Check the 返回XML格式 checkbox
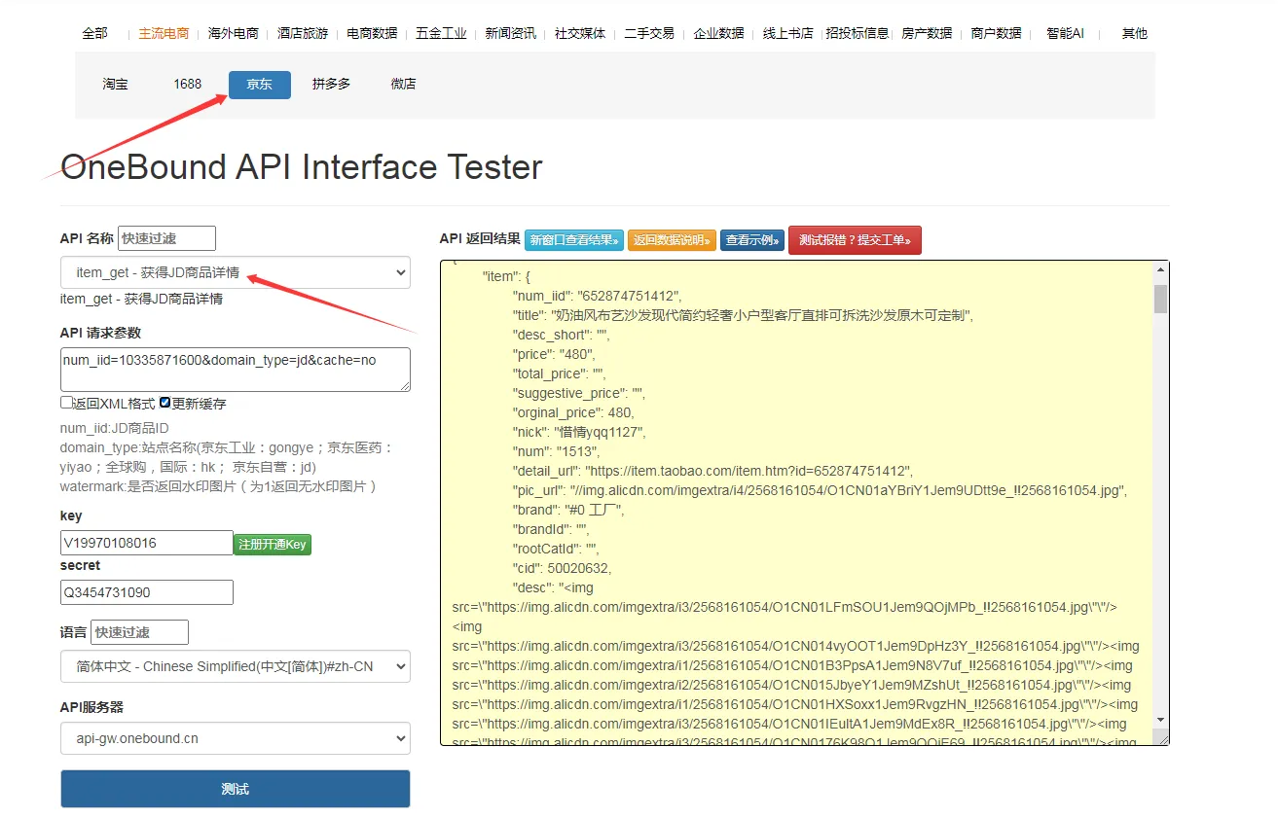The image size is (1278, 818). 66,403
